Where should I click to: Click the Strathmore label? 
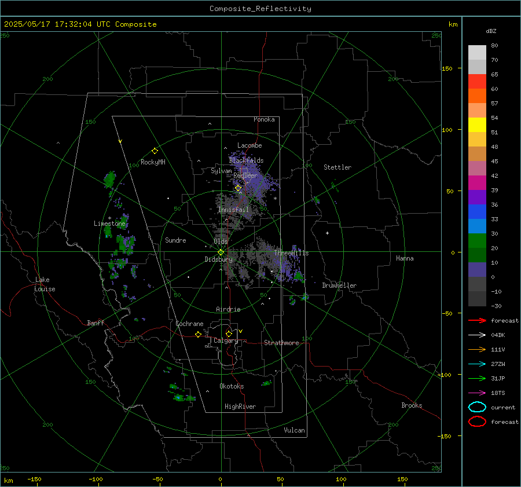pyautogui.click(x=281, y=343)
